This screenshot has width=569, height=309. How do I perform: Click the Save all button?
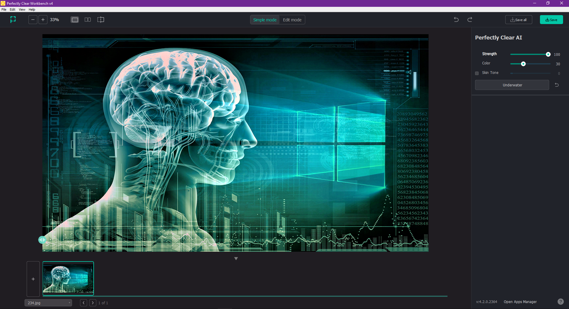coord(519,20)
